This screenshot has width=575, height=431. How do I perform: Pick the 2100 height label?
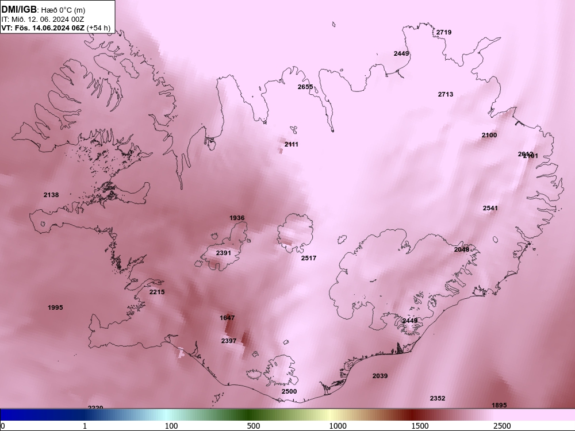click(x=489, y=135)
